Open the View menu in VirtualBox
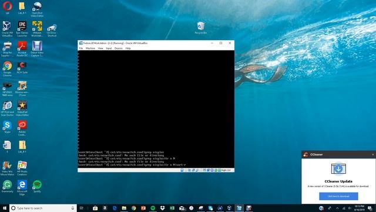The width and height of the screenshot is (376, 212). (x=100, y=48)
